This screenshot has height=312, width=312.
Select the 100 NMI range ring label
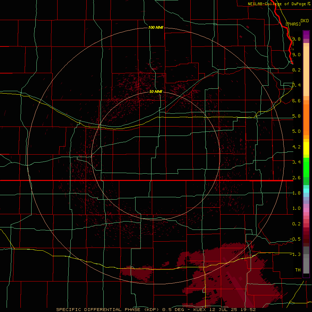156,27
